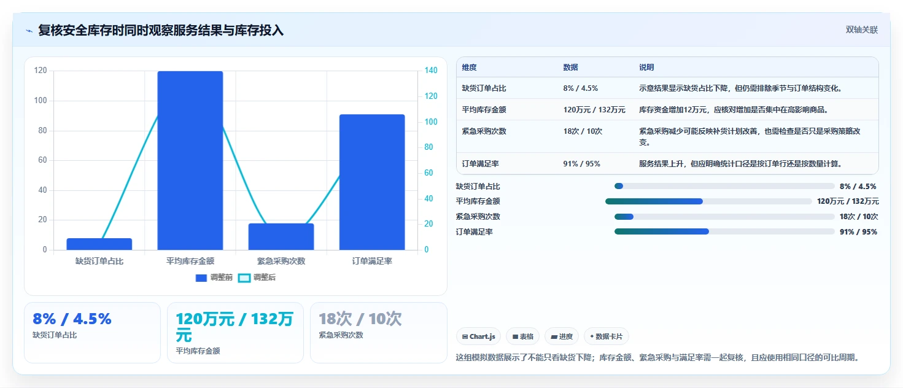Click the 维度 table column header
The image size is (903, 388).
click(x=470, y=68)
